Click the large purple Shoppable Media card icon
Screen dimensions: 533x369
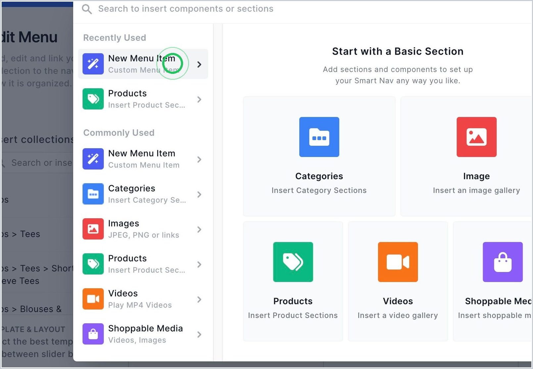(503, 262)
